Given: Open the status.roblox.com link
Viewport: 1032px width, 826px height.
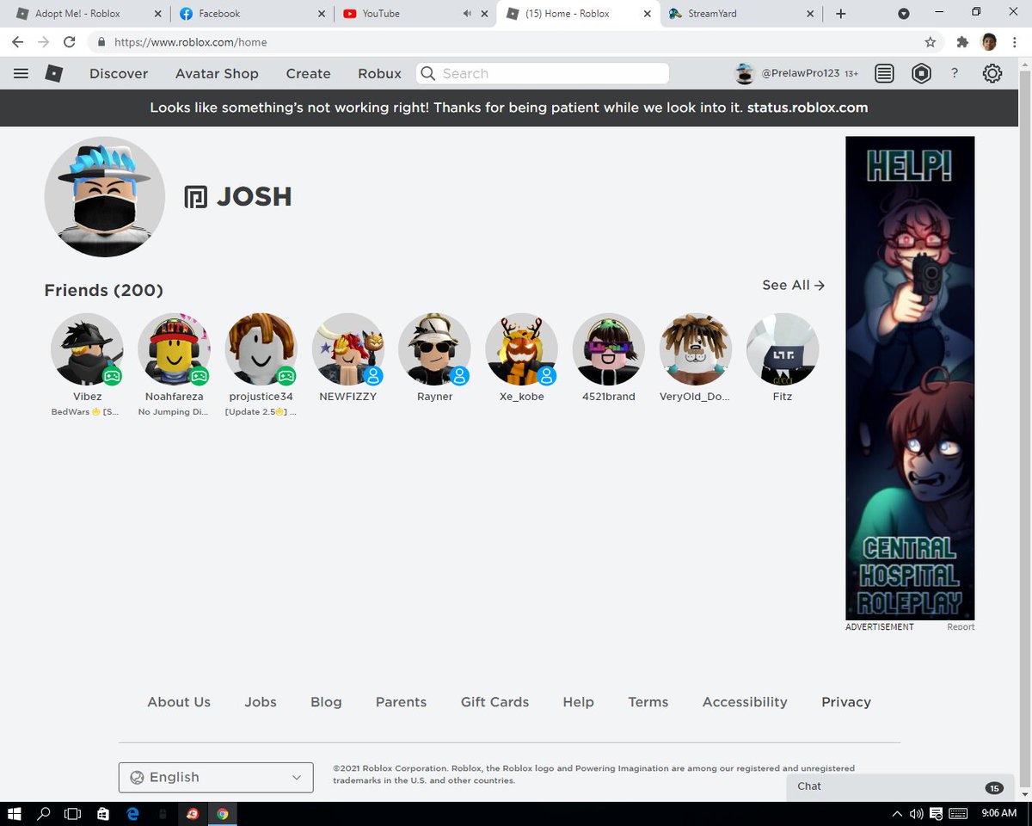Looking at the screenshot, I should 808,108.
